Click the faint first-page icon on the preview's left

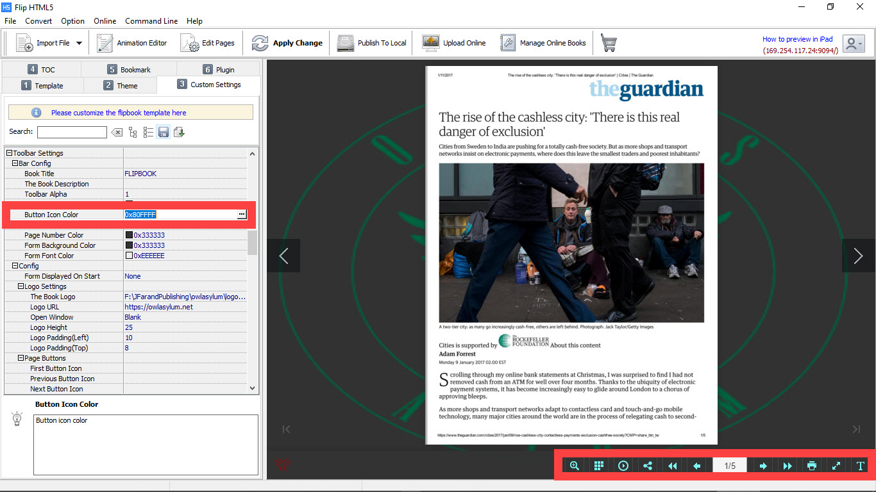pos(287,429)
